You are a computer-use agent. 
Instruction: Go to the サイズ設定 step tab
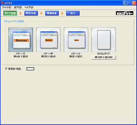coord(10,13)
